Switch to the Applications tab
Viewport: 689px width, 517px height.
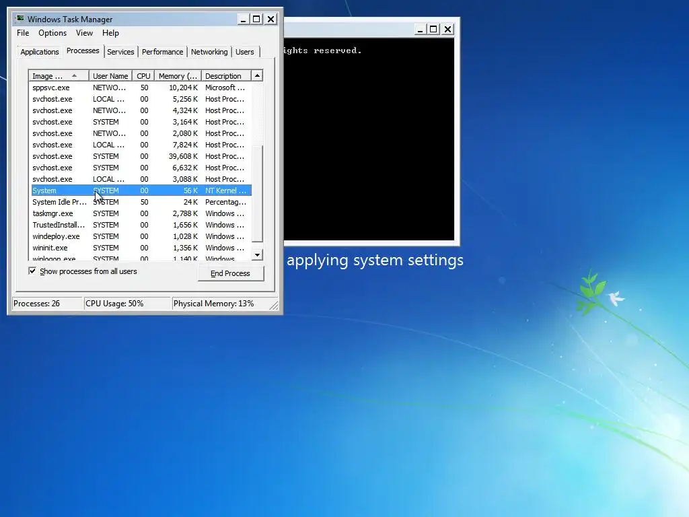pos(40,52)
